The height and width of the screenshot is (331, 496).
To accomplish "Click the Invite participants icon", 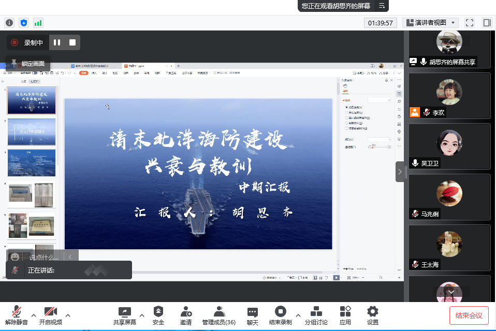I will tap(186, 312).
